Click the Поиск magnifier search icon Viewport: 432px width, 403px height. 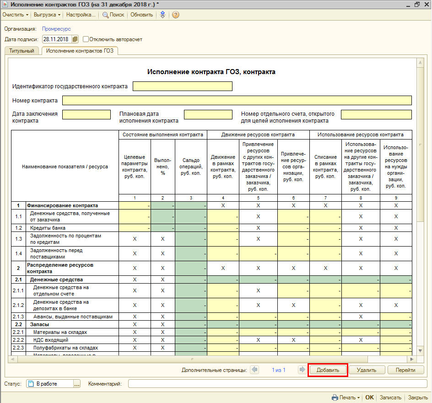106,15
